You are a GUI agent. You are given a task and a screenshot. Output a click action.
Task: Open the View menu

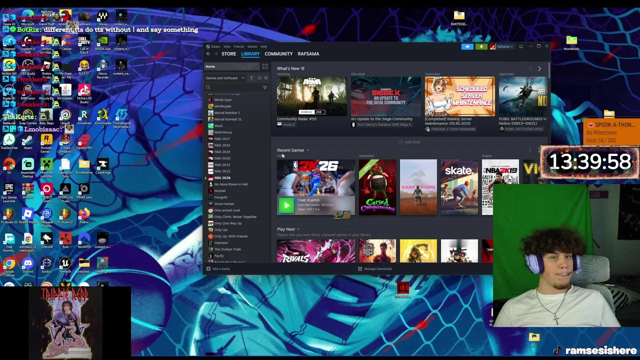click(226, 46)
